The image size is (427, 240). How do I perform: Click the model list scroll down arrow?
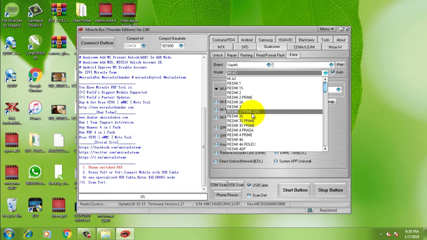(x=325, y=149)
